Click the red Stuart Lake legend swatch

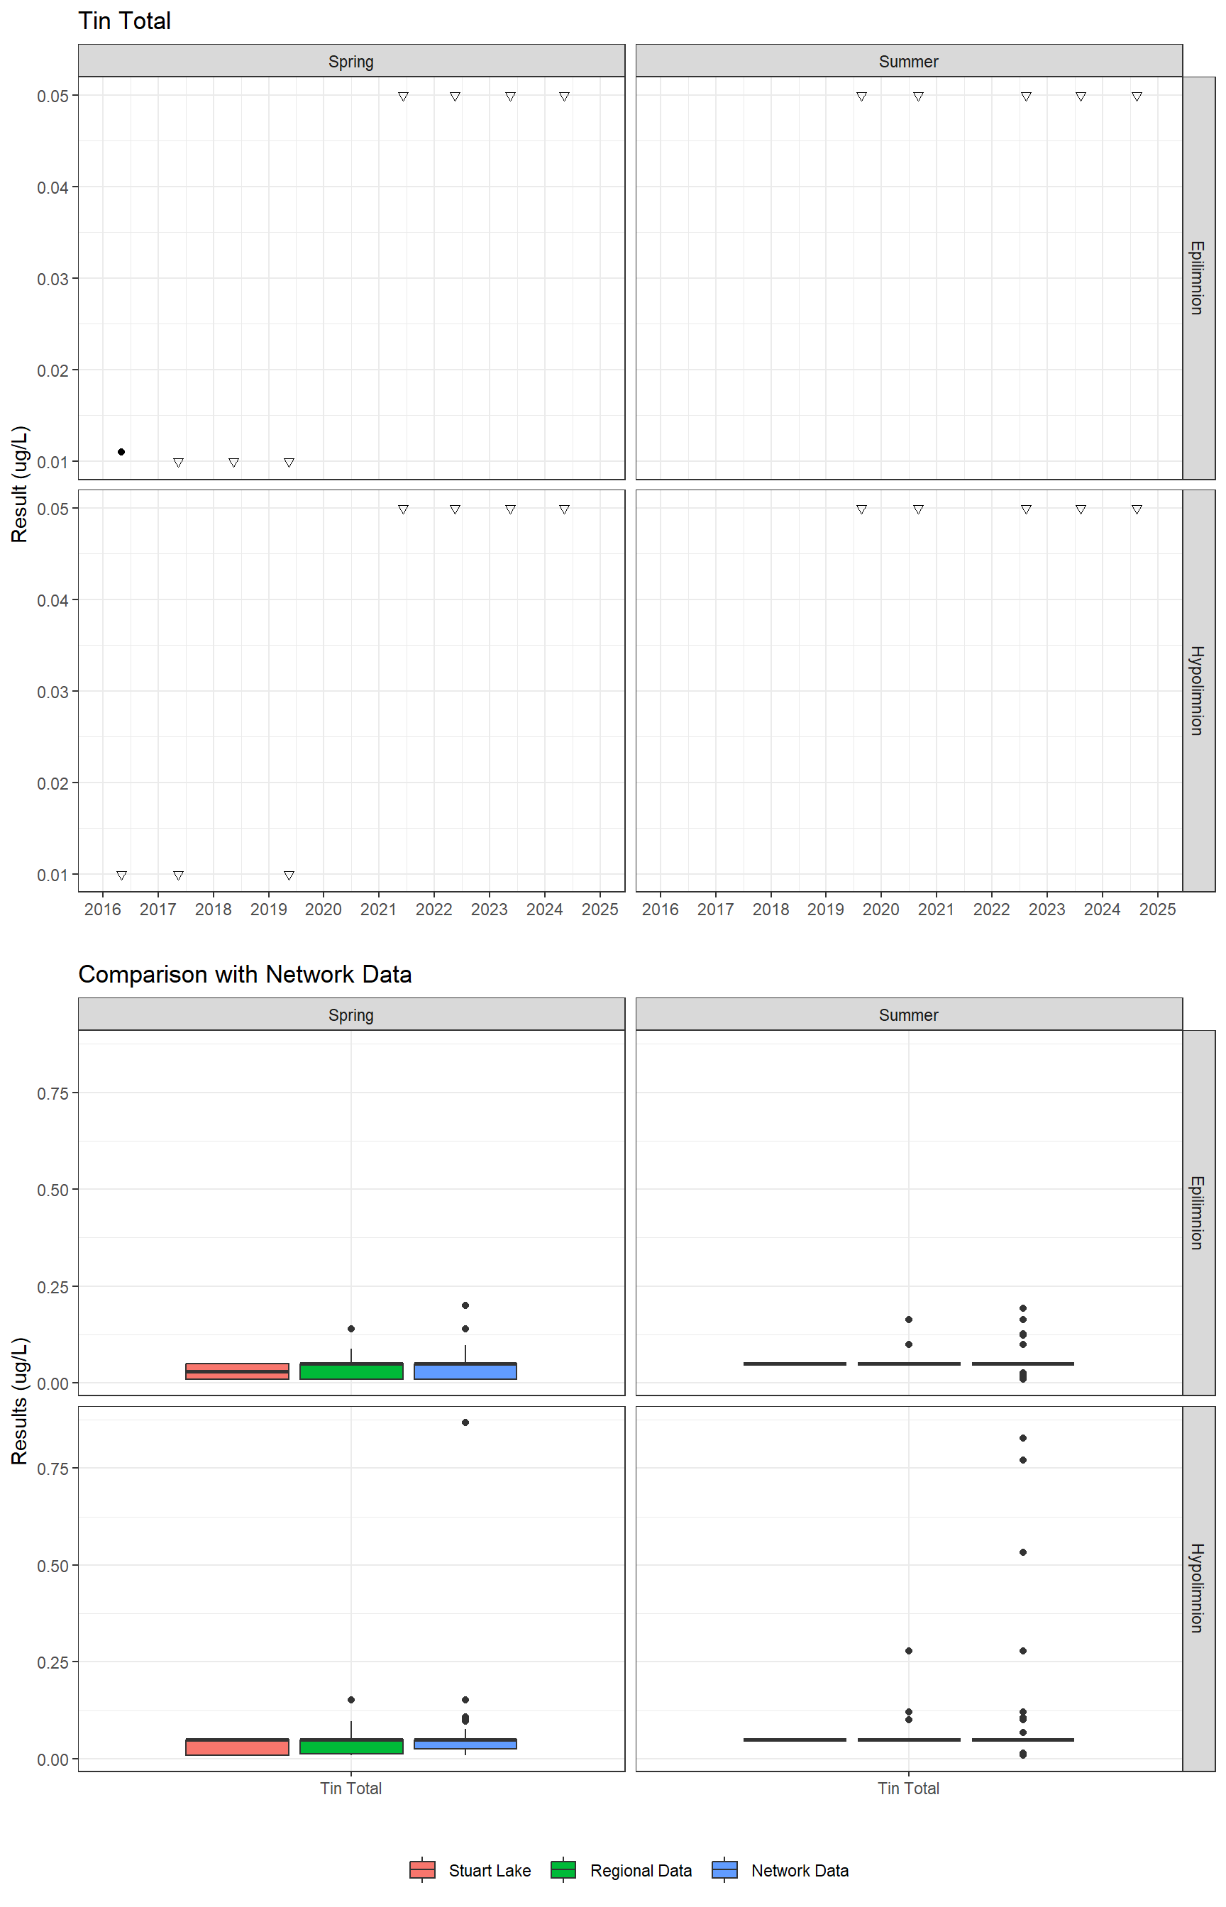point(422,1869)
